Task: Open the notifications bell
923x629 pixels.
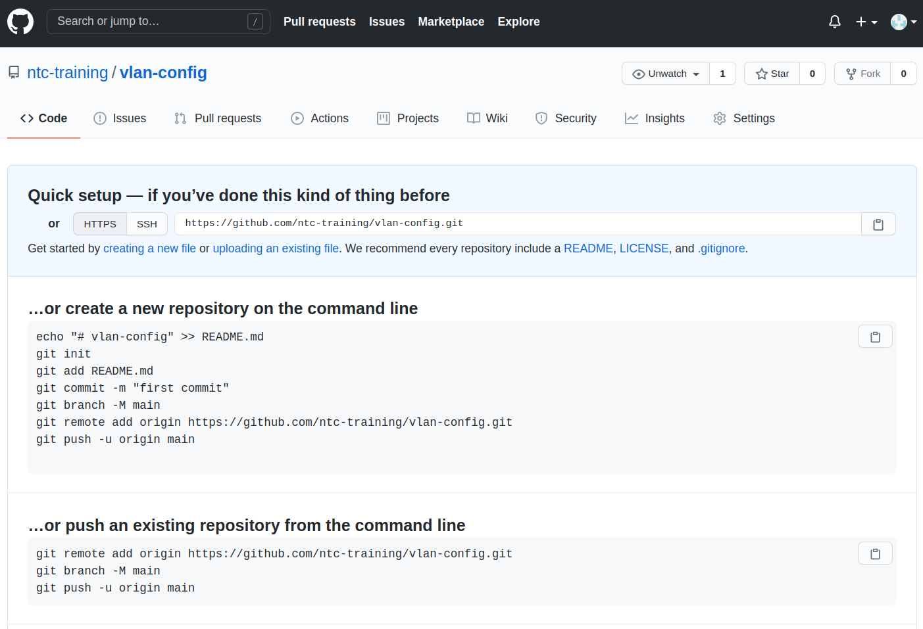Action: click(x=834, y=22)
